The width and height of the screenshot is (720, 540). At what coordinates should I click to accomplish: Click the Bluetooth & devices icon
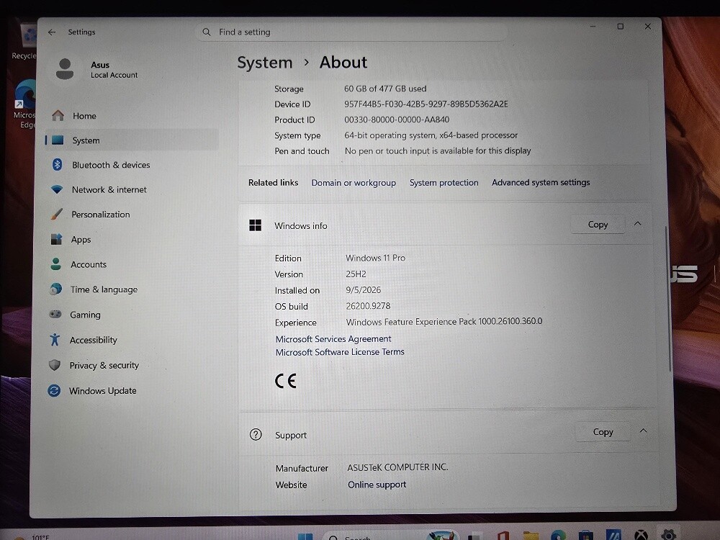pyautogui.click(x=58, y=164)
